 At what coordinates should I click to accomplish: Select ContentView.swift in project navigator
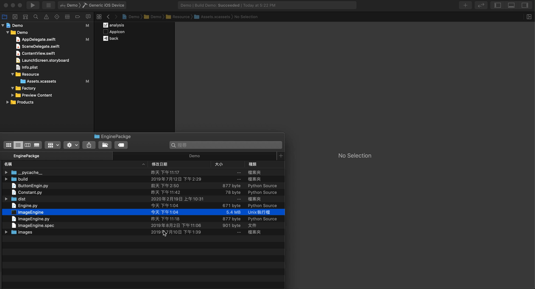(x=38, y=53)
